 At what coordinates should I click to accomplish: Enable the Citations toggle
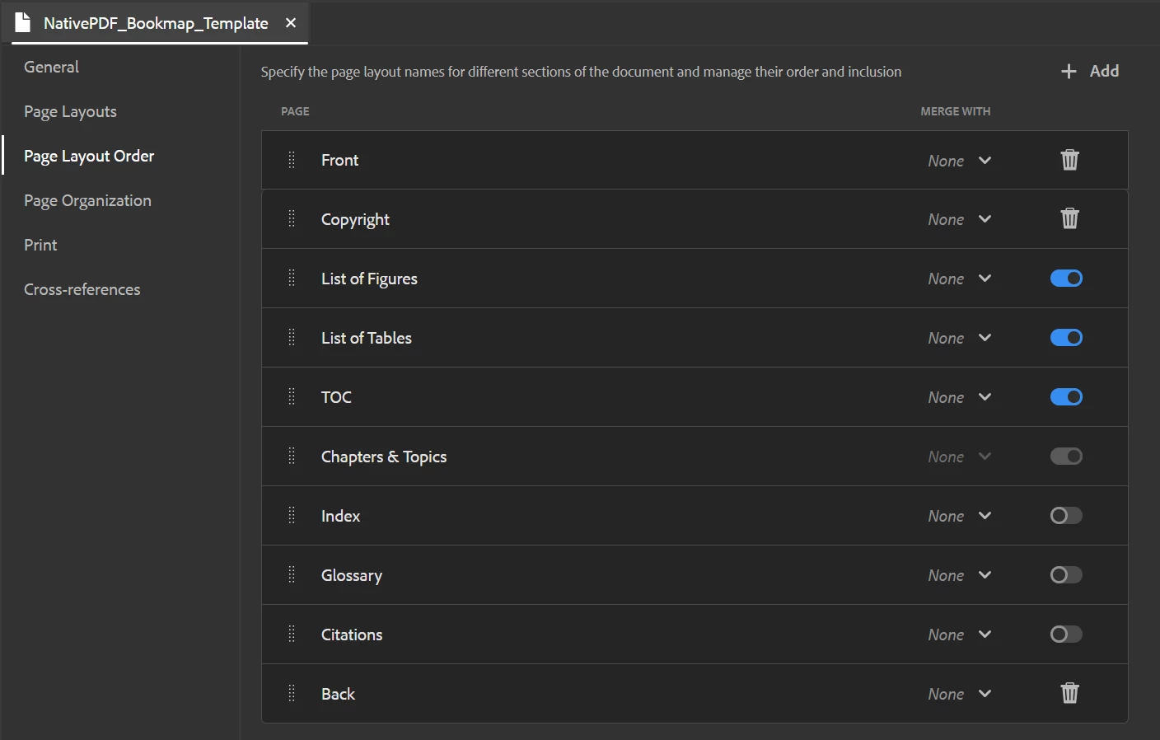pyautogui.click(x=1066, y=635)
